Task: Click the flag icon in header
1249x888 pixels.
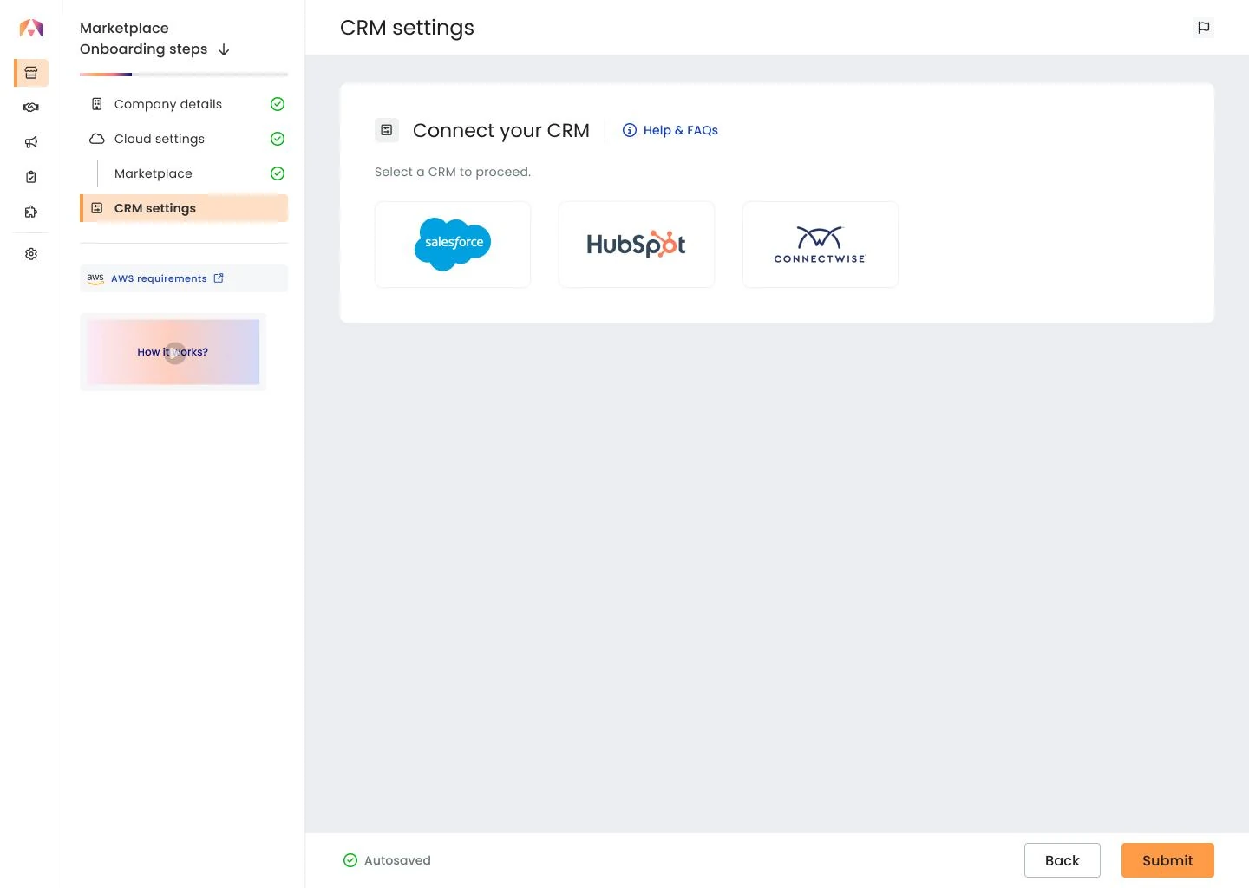Action: [1204, 28]
